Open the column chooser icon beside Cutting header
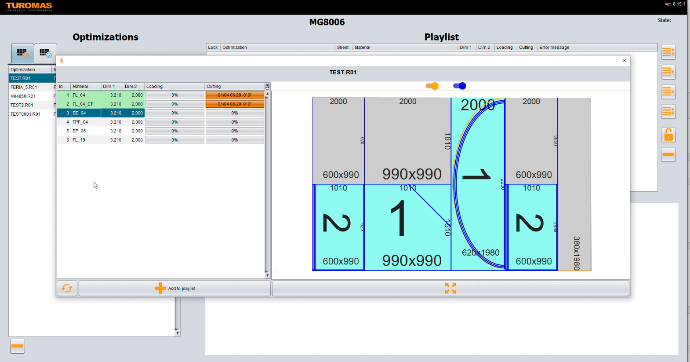 click(267, 87)
